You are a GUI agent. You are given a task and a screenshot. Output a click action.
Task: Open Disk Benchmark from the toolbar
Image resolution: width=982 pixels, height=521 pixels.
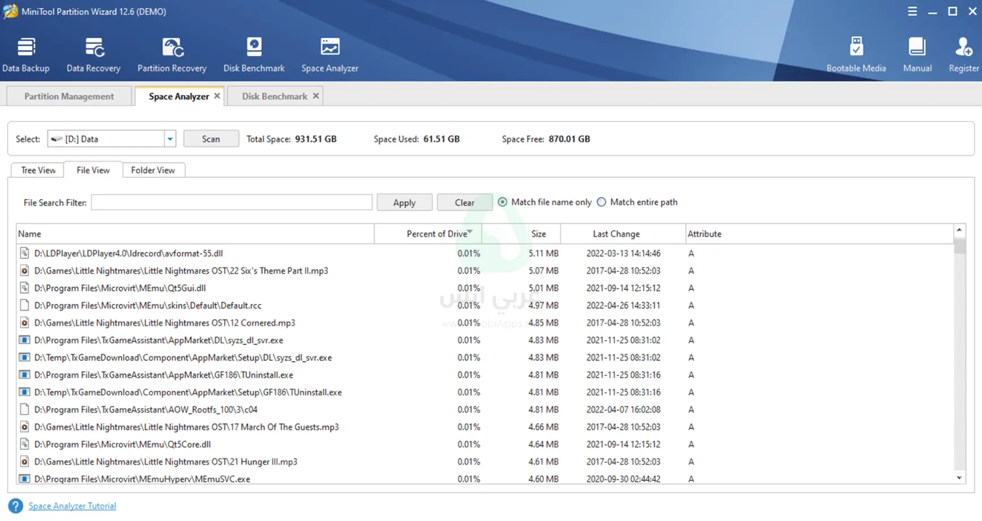254,54
